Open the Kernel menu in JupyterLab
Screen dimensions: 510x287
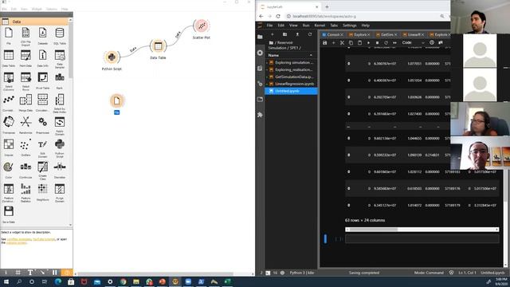coord(320,26)
